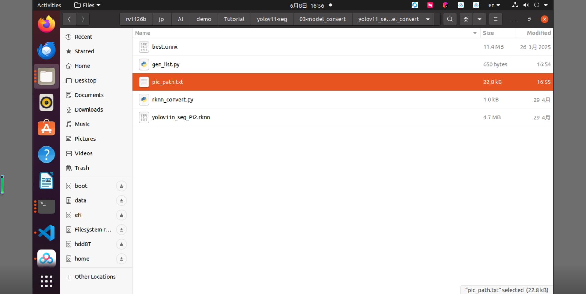Open the search icon in toolbar

point(450,19)
